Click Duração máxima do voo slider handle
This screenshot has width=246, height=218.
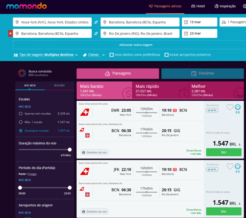[70, 150]
